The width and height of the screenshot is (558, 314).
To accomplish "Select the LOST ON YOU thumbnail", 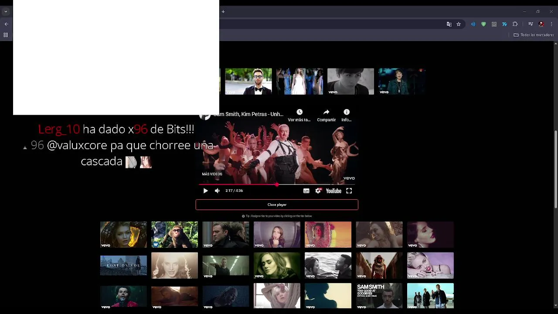I will click(x=123, y=266).
